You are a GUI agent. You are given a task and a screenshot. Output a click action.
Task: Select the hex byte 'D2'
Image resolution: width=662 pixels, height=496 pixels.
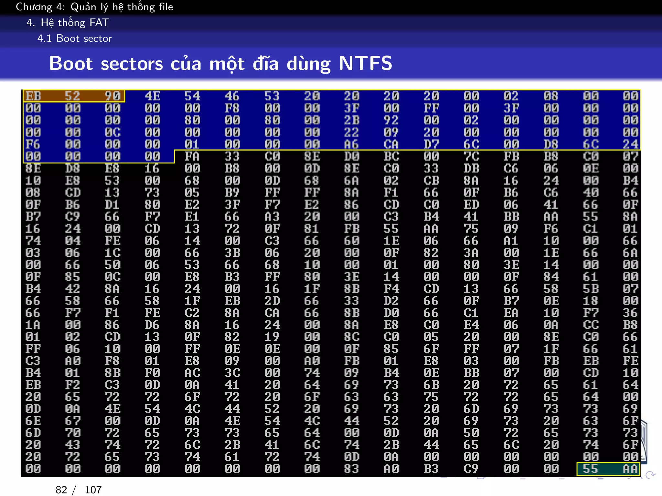click(x=391, y=301)
